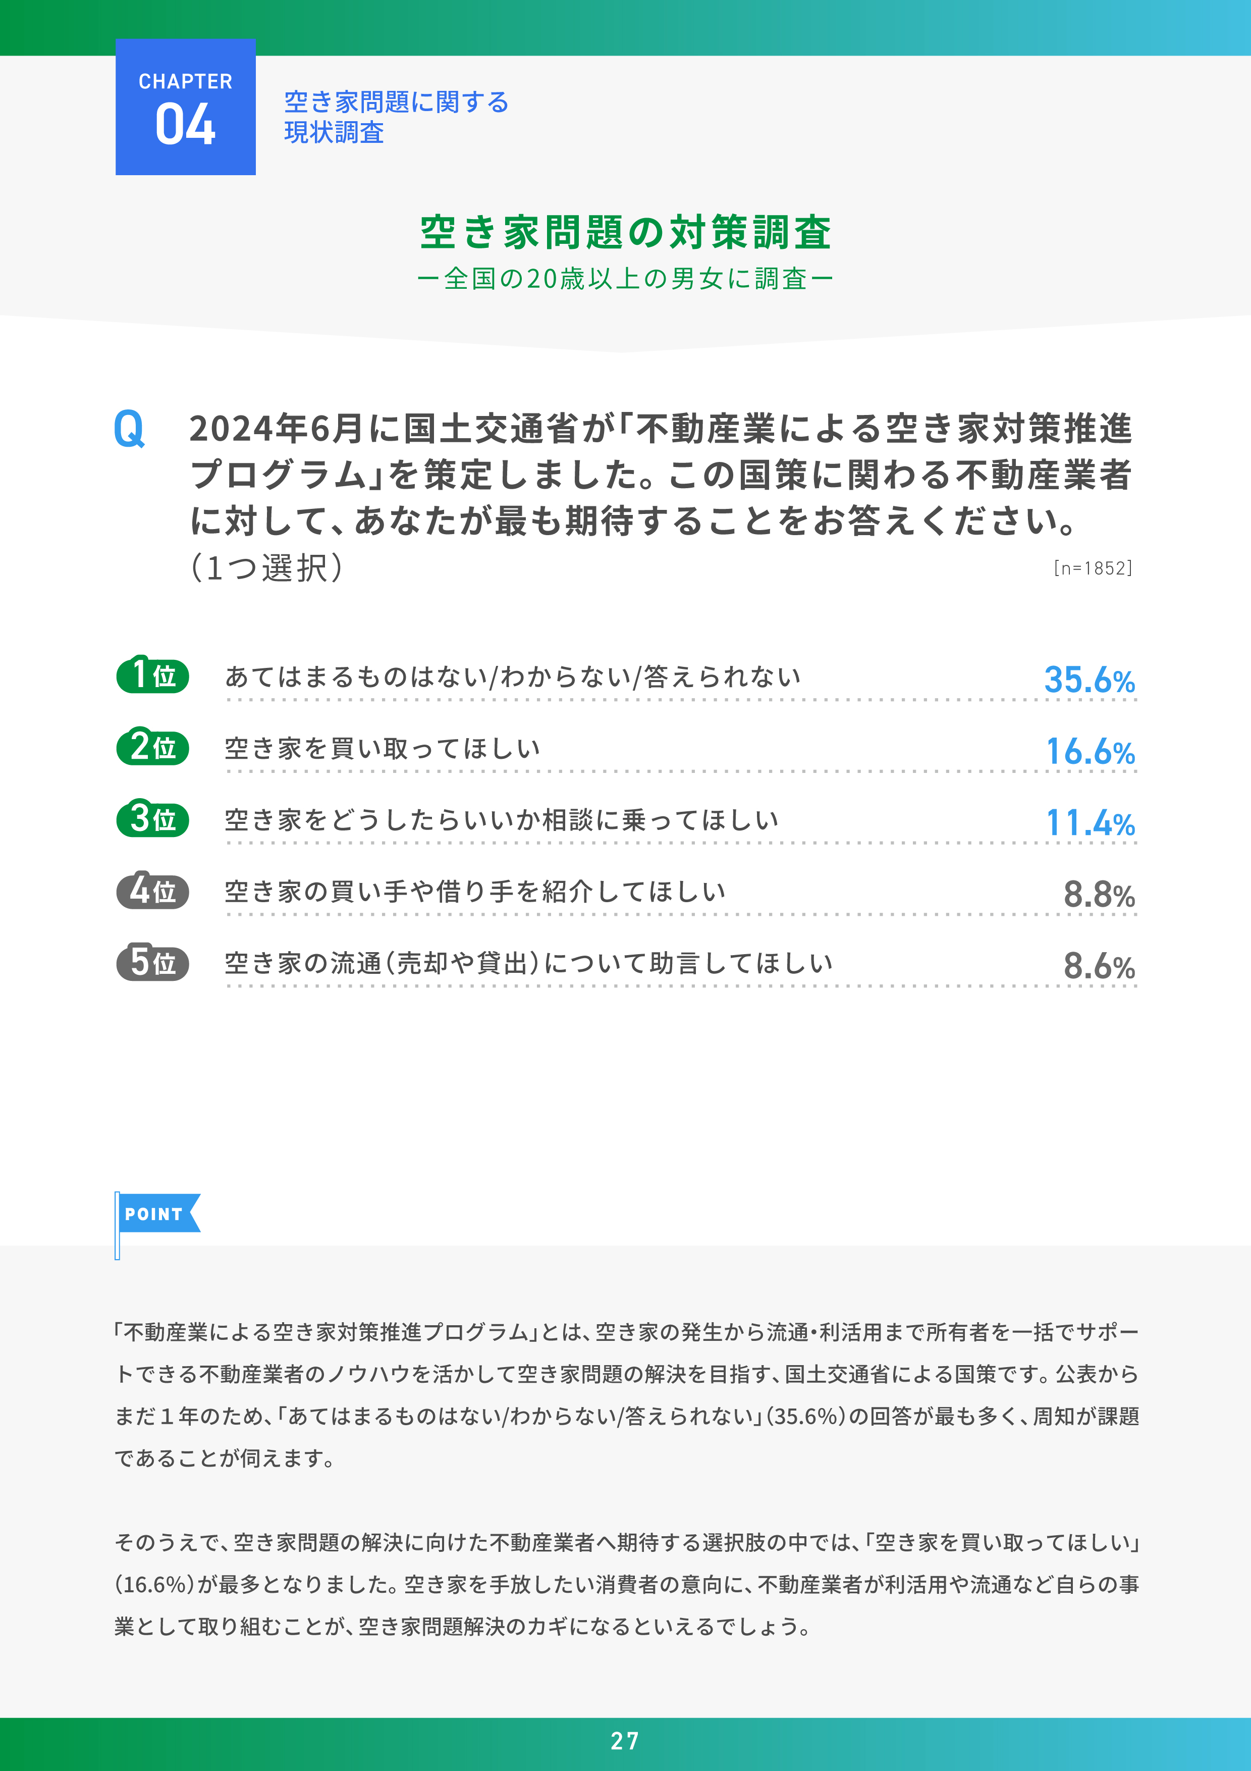
Task: Click the page number 27 in footer
Action: point(625,1741)
